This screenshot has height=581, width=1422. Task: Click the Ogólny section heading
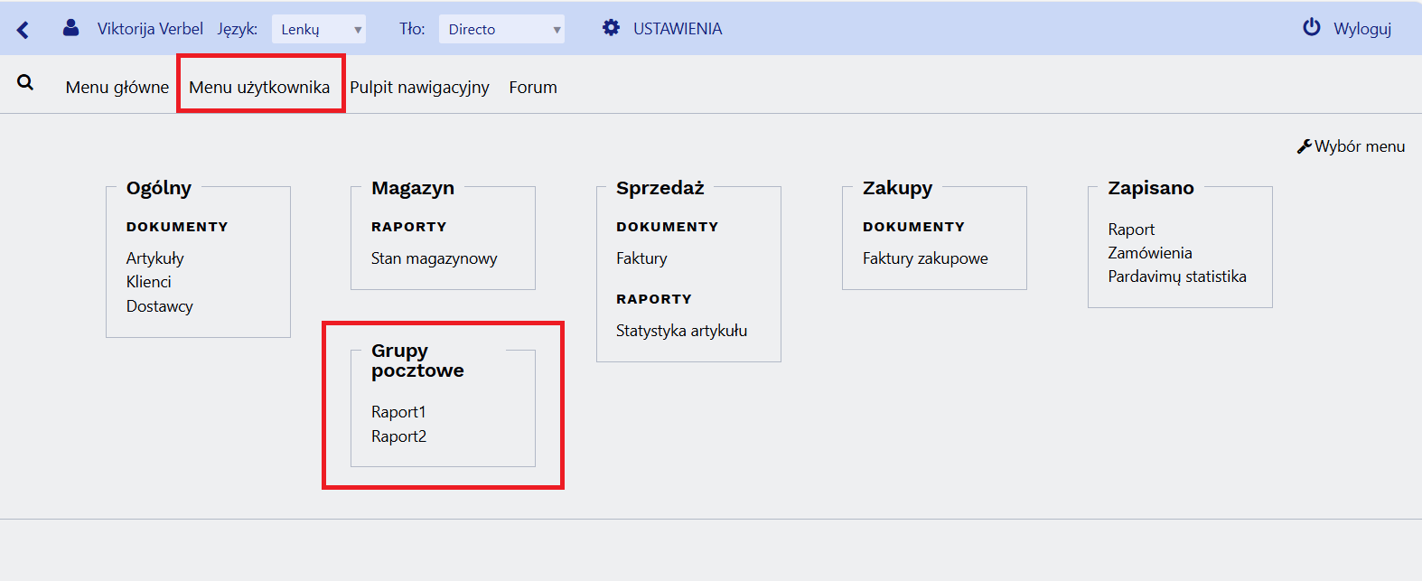(159, 188)
